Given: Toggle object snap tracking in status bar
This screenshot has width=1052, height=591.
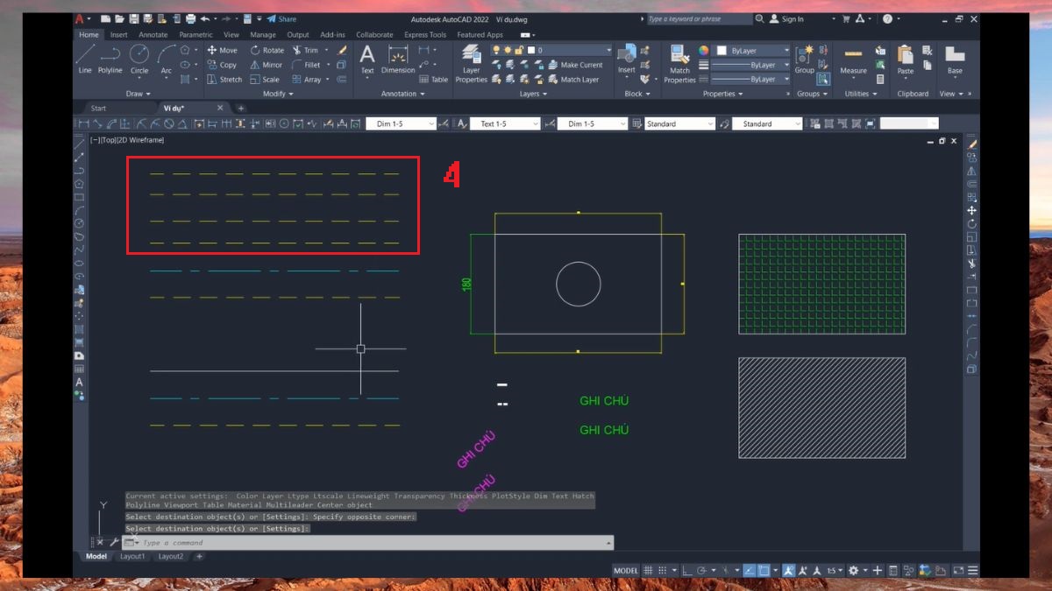Looking at the screenshot, I should [750, 570].
